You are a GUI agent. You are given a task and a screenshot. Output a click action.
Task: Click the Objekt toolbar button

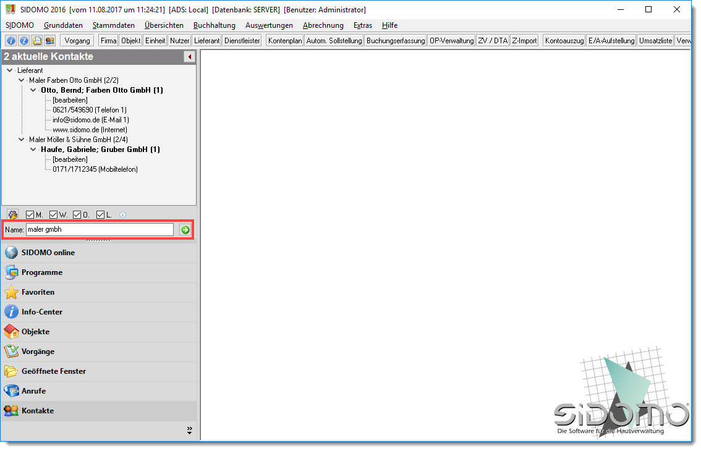pos(131,41)
